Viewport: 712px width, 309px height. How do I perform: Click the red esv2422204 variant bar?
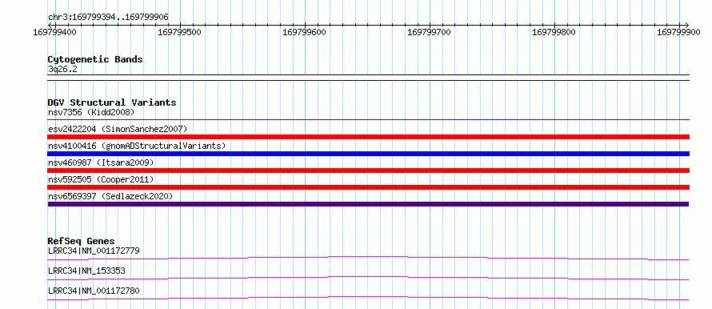pyautogui.click(x=368, y=137)
